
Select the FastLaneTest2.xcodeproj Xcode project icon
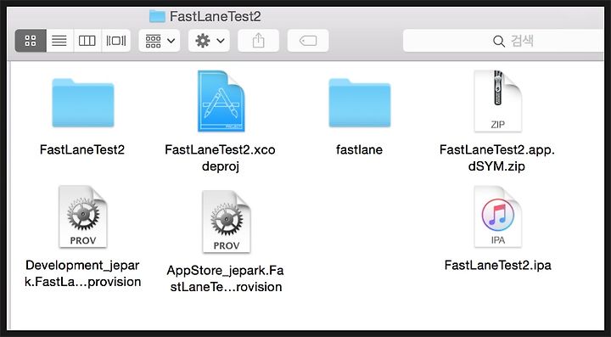click(221, 101)
